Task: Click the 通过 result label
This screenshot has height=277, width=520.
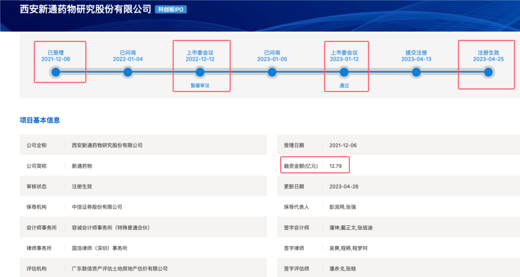Action: coord(344,86)
